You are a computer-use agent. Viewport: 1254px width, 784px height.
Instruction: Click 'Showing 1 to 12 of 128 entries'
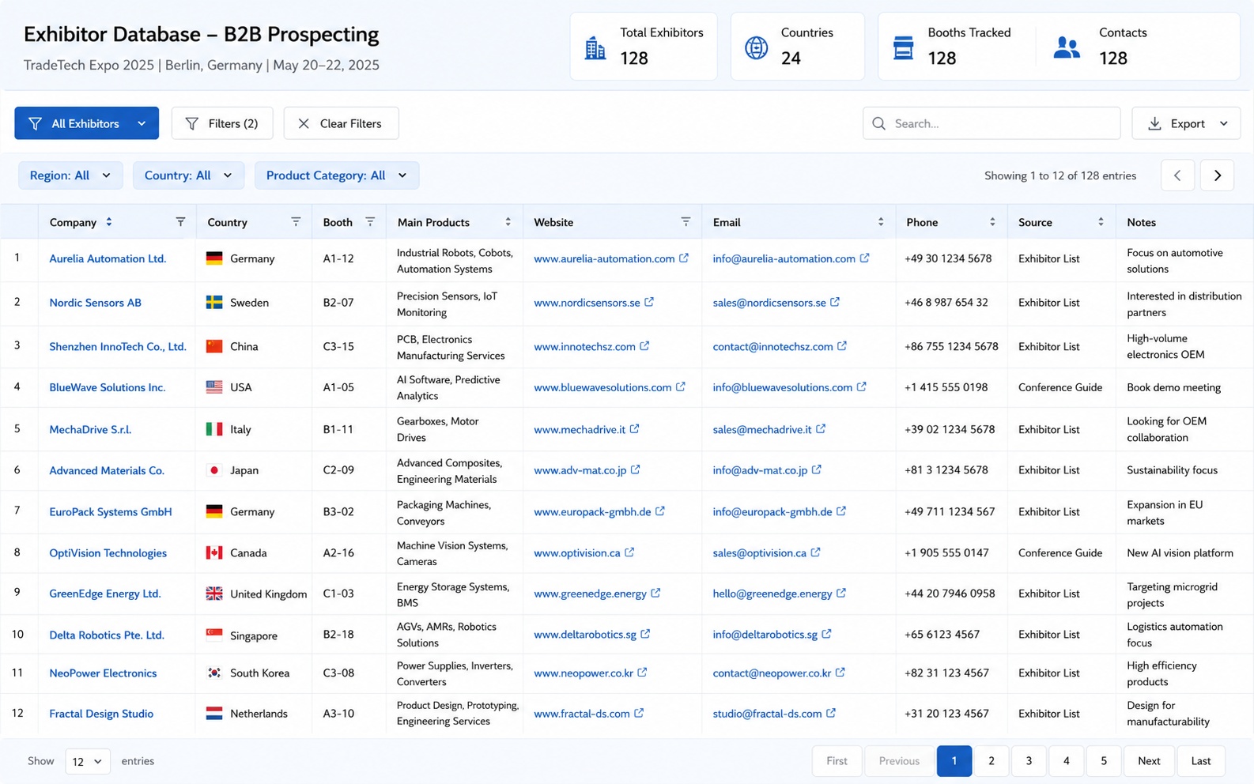click(x=1060, y=175)
